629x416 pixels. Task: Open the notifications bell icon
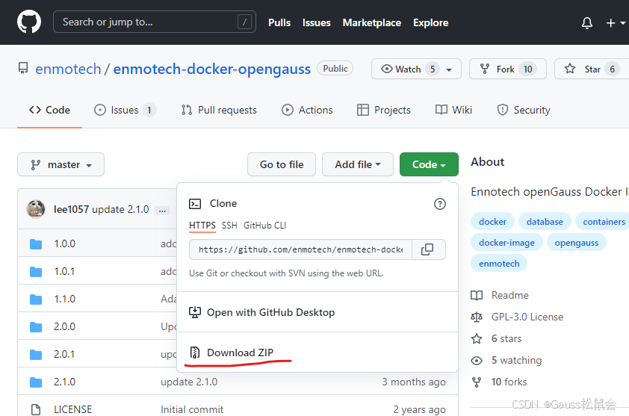587,23
